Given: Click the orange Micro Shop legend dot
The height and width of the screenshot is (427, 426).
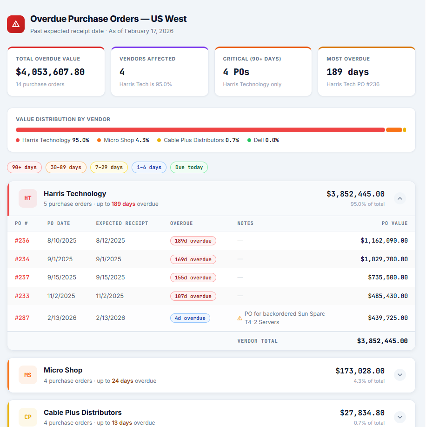Looking at the screenshot, I should tap(99, 140).
